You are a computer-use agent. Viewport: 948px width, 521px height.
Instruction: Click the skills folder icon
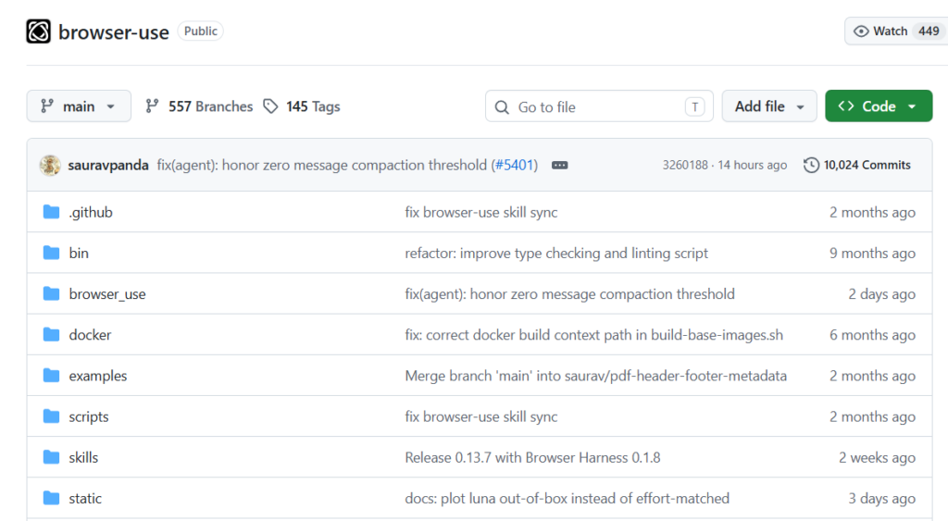coord(52,457)
